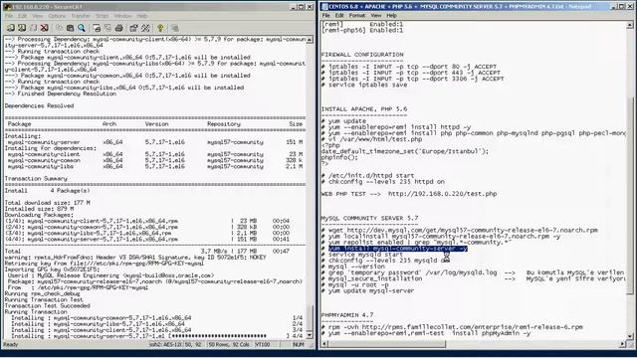Click the red Disconnect toolbar icon
Image resolution: width=637 pixels, height=358 pixels.
pos(44,28)
